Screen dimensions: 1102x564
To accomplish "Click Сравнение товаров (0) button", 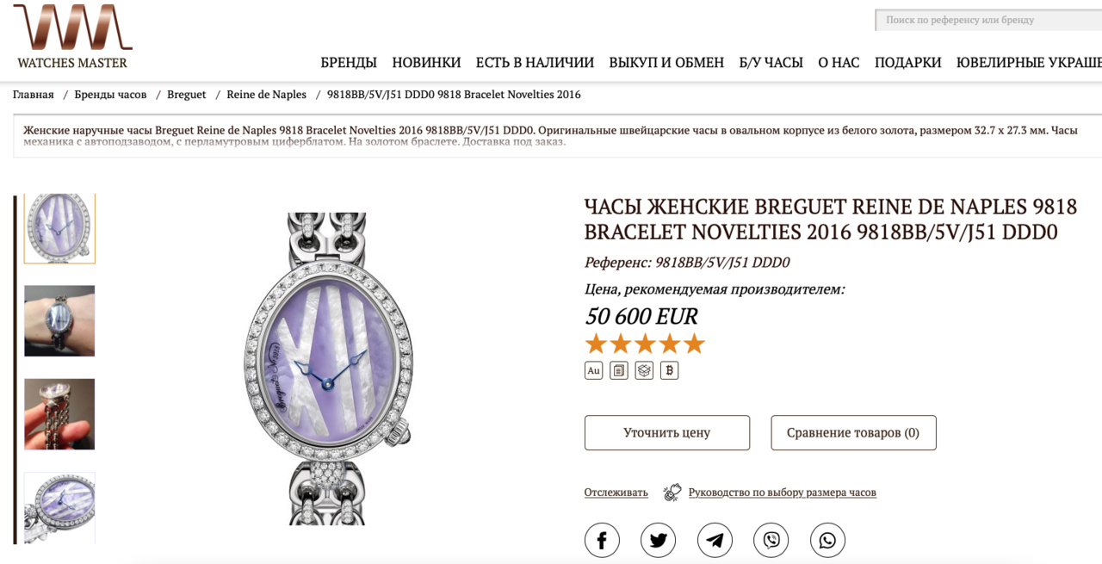I will pos(853,432).
